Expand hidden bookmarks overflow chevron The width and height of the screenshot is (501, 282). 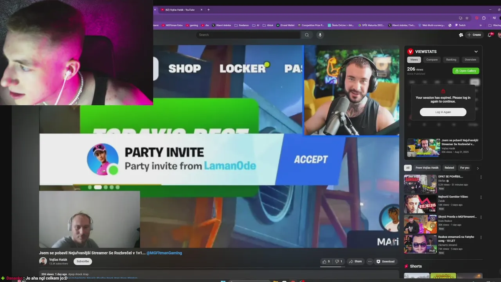coord(481,25)
